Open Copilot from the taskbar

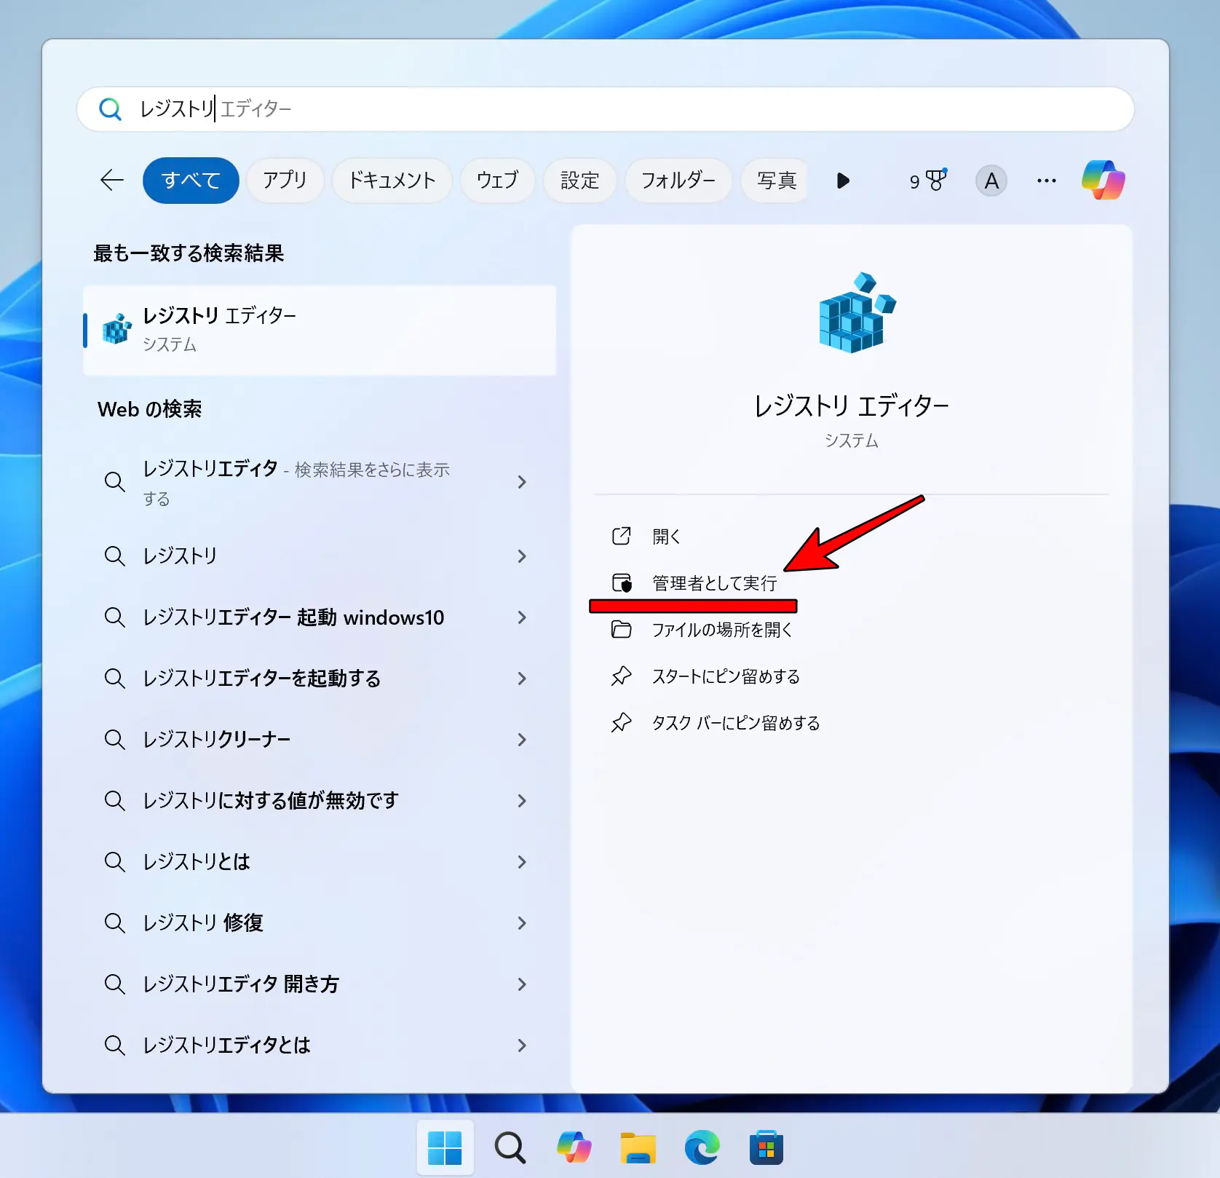click(574, 1147)
